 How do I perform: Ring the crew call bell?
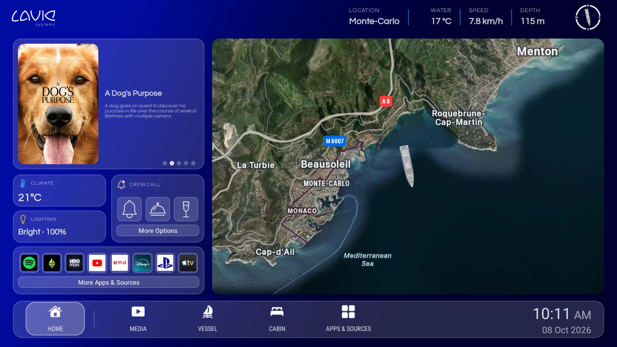tap(129, 209)
